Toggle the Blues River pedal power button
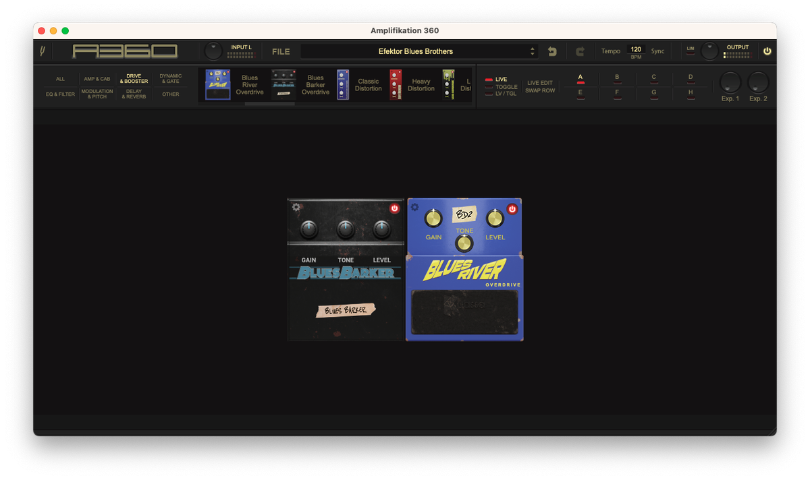The width and height of the screenshot is (810, 480). coord(512,209)
